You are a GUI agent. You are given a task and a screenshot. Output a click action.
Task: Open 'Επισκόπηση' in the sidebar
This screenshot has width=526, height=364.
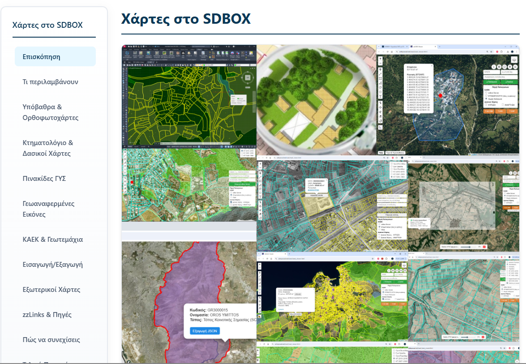click(x=55, y=57)
